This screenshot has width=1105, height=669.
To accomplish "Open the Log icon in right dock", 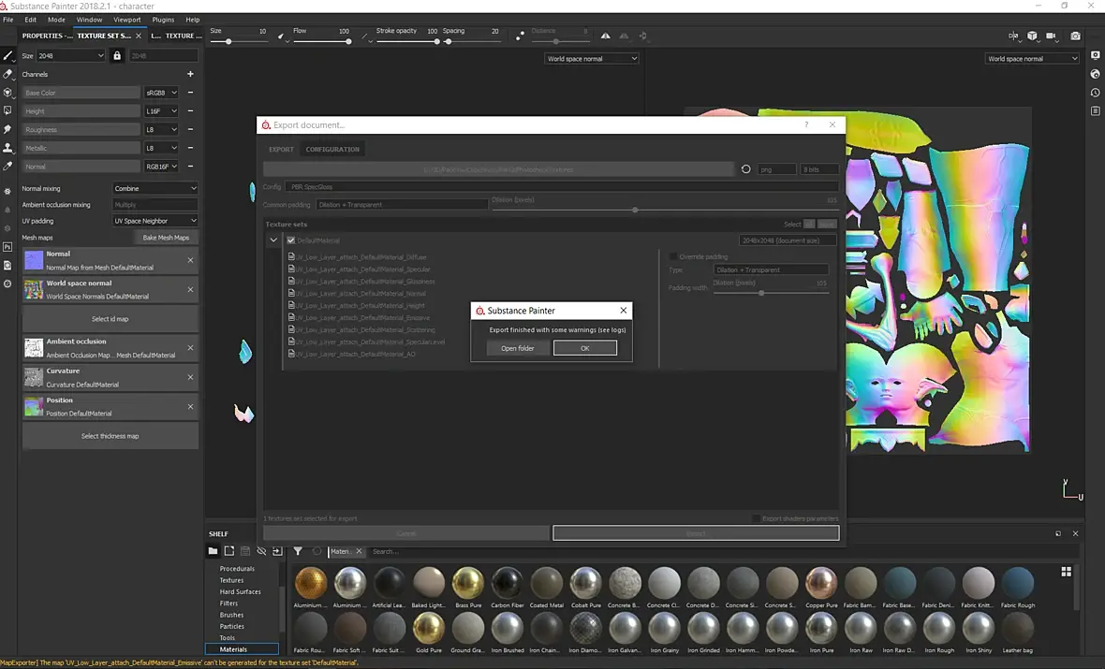I will [1095, 111].
